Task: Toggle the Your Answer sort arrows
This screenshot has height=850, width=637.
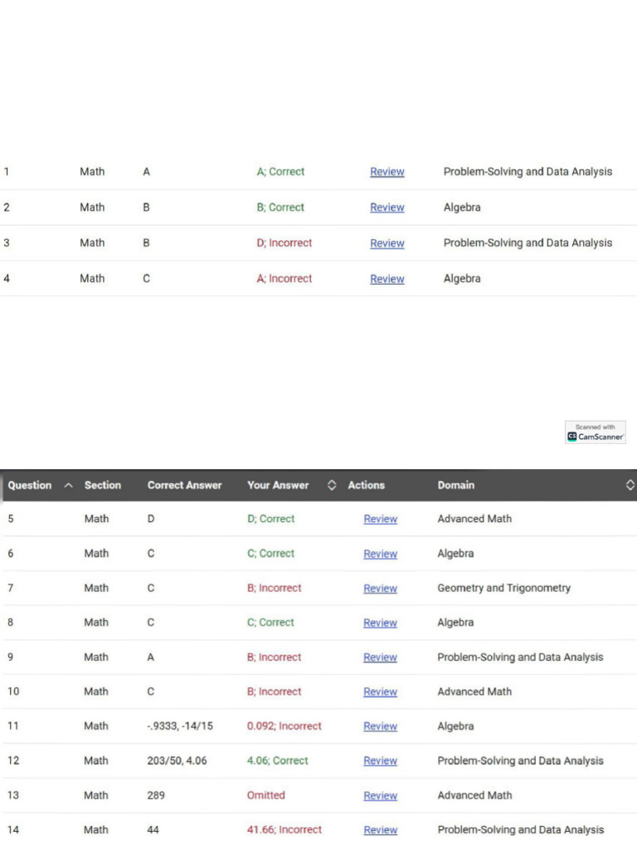Action: [332, 485]
